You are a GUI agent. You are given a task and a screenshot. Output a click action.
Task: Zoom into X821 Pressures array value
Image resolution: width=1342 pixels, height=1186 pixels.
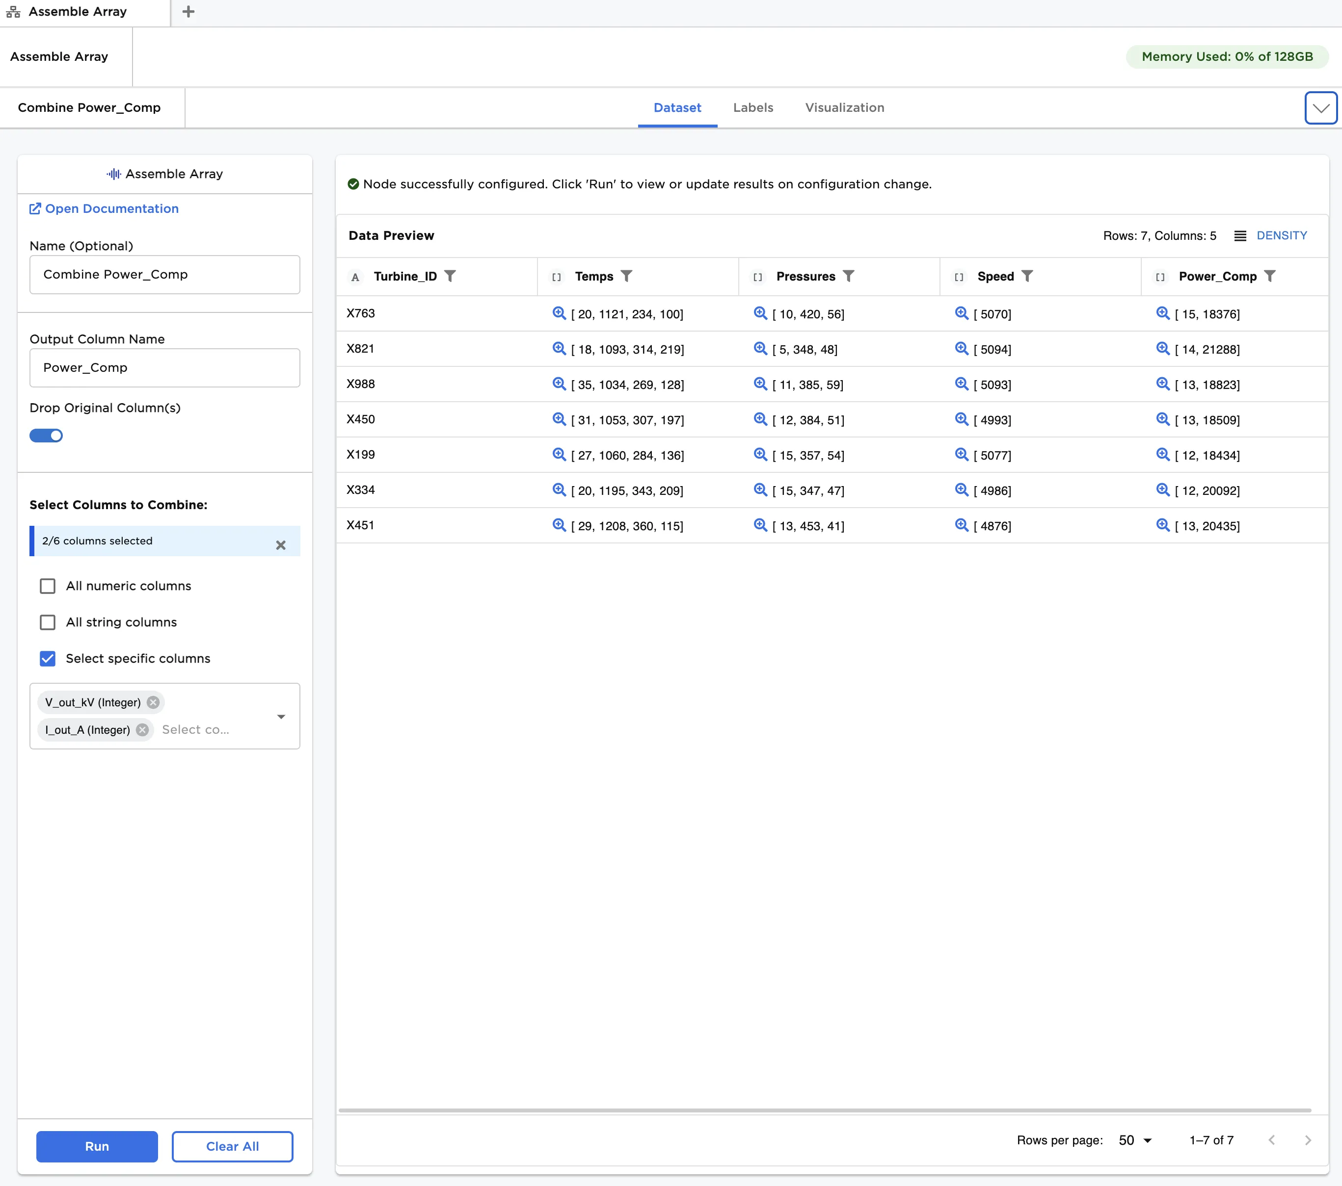pos(760,349)
